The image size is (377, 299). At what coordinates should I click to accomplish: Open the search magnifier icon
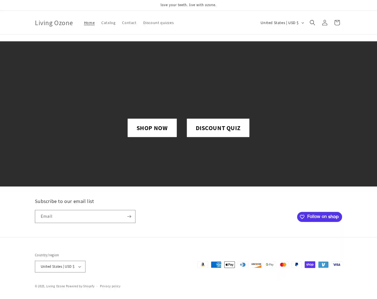(312, 23)
